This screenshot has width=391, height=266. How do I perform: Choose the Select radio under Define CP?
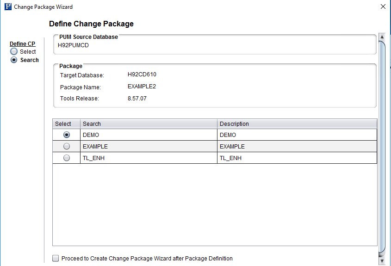(14, 52)
